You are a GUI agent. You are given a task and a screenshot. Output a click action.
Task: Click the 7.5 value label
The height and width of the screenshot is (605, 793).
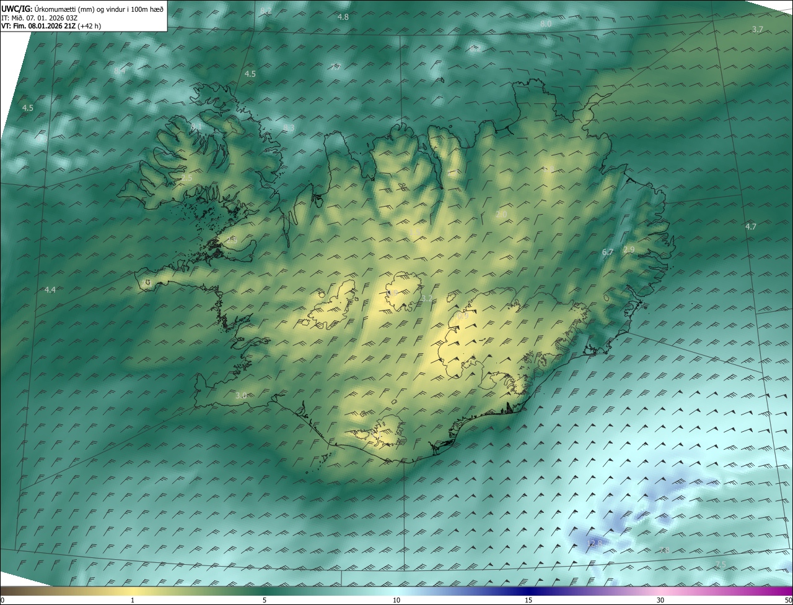click(721, 565)
